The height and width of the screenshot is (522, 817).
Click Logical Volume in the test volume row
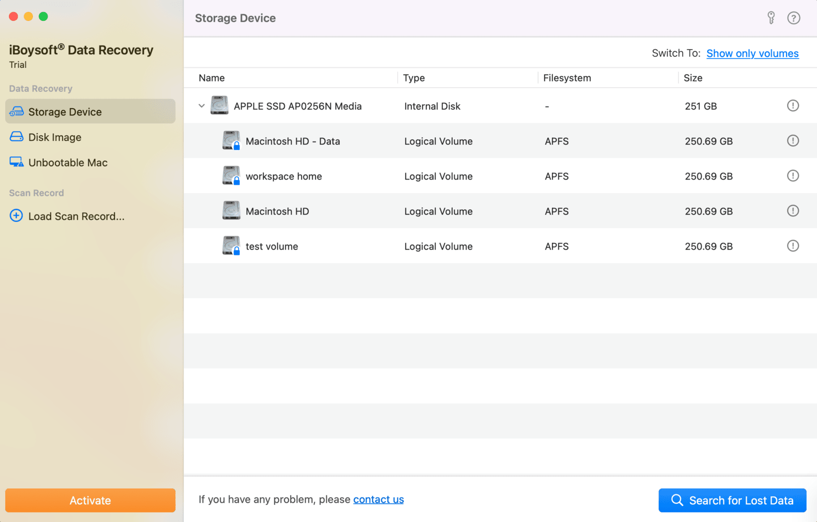[x=439, y=246]
